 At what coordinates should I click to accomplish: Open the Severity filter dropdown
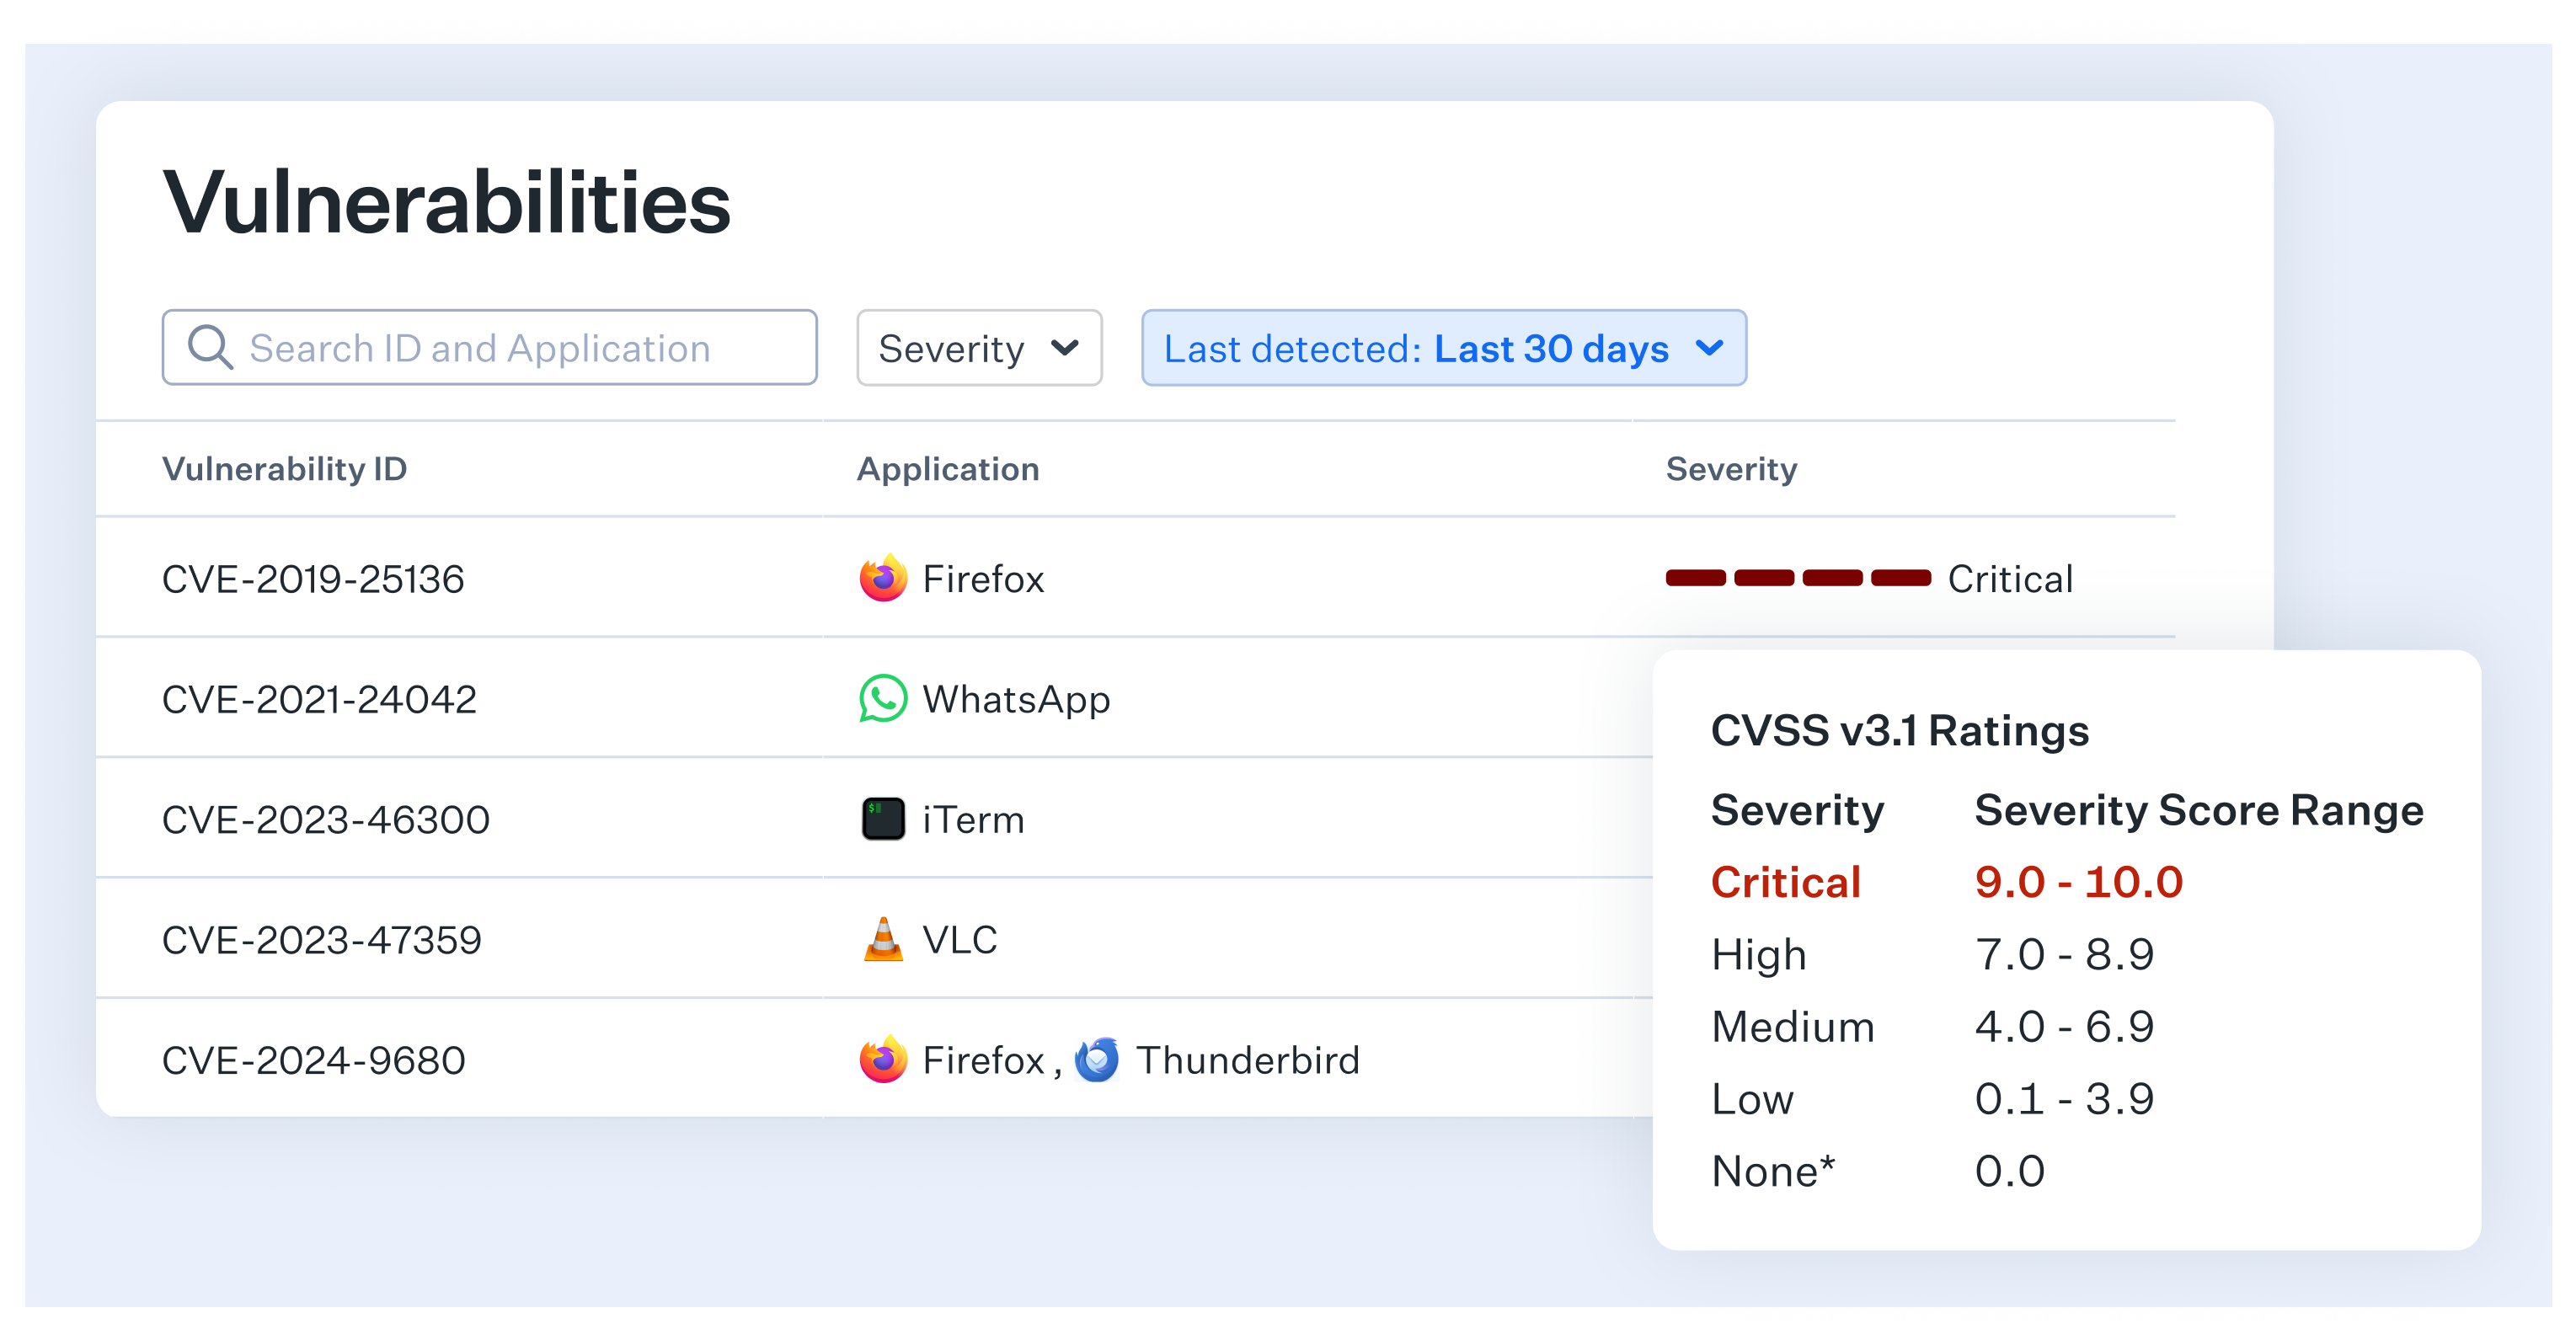point(978,348)
